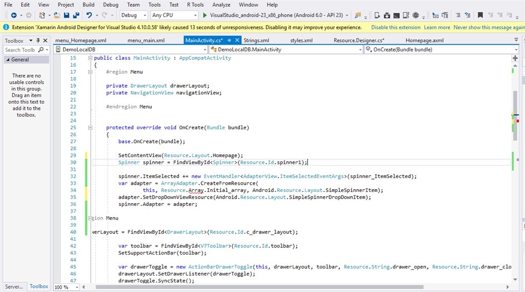Open the Undo history dropdown arrow
Viewport: 525px width, 292px height.
tap(97, 15)
